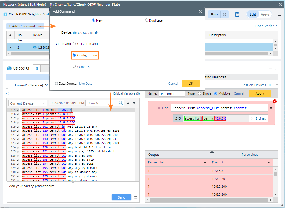
Task: Click the pattern Name input field
Action: tap(172, 94)
